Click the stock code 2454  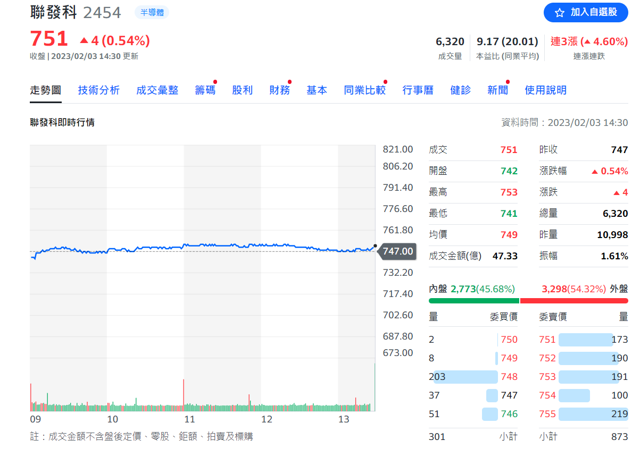click(x=102, y=12)
